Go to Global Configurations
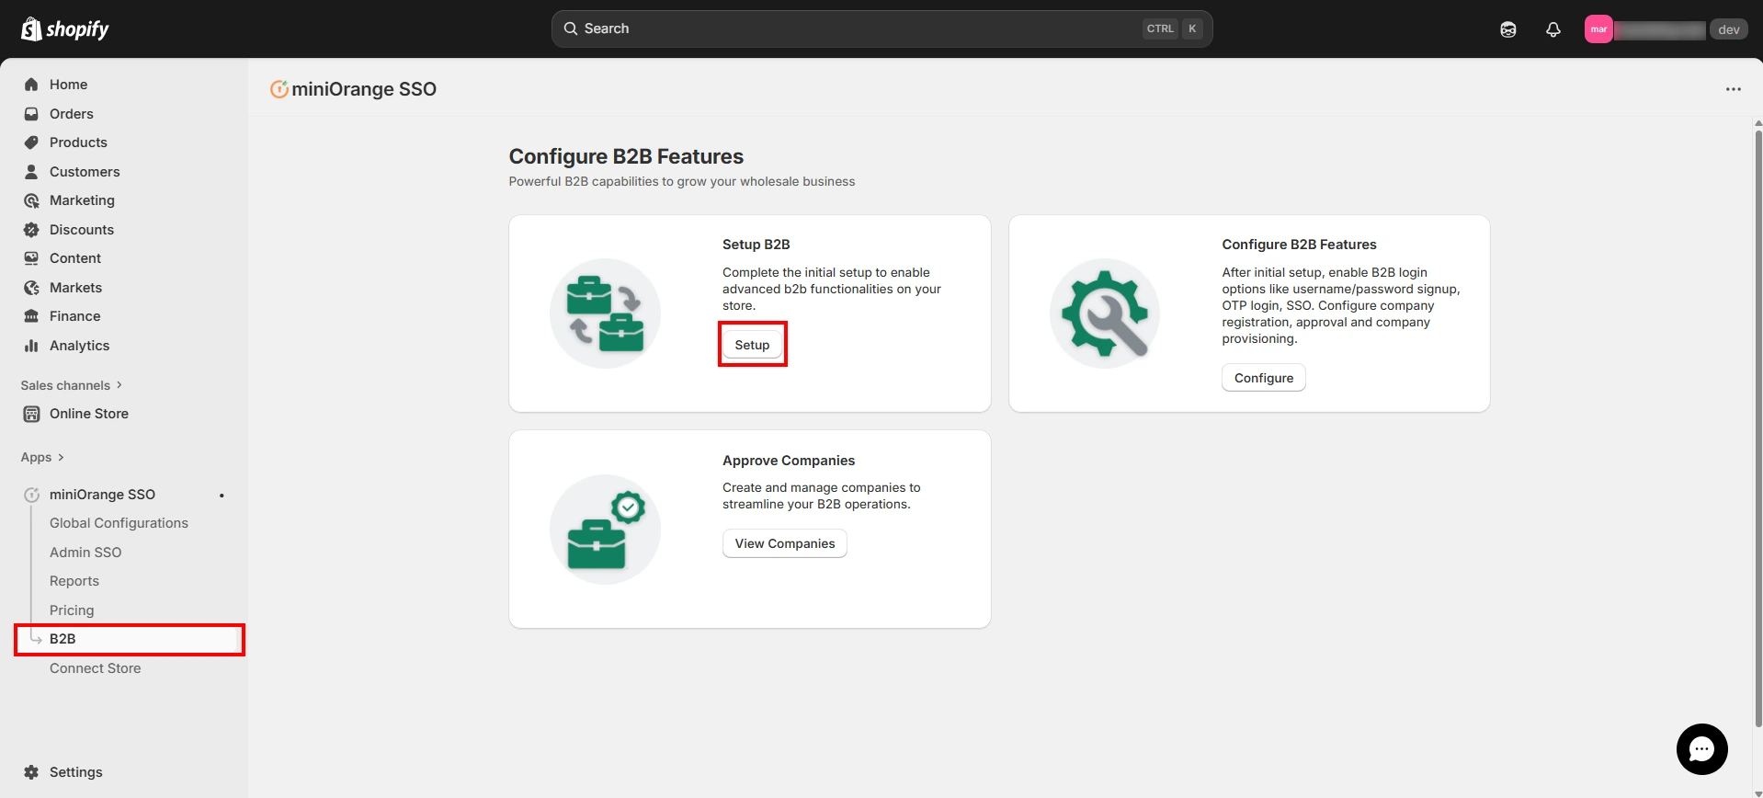 pos(119,523)
